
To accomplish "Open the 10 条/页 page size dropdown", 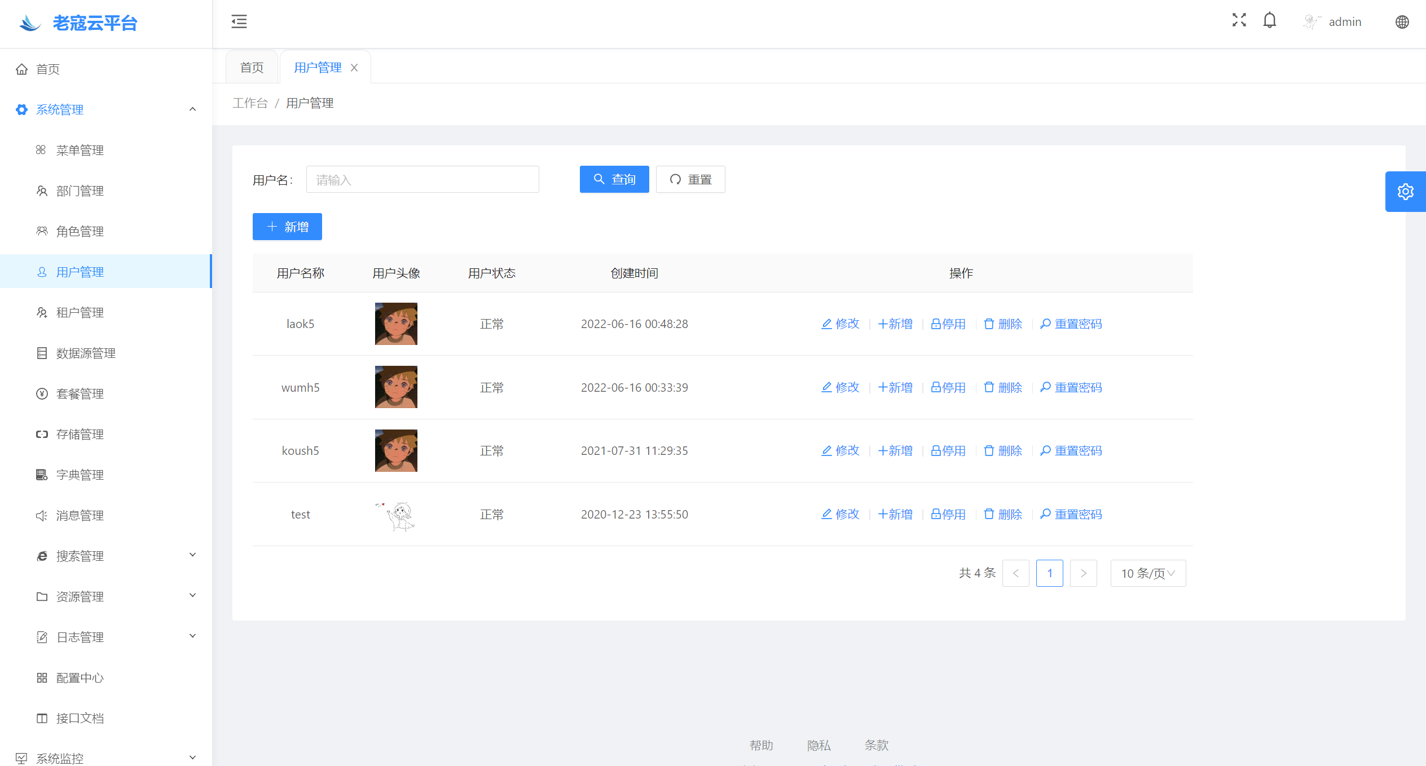I will (1148, 573).
